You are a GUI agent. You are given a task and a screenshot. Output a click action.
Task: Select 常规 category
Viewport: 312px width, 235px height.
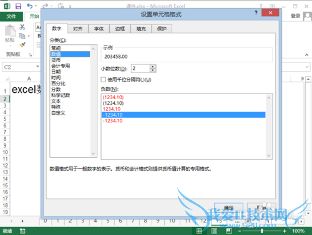[70, 48]
